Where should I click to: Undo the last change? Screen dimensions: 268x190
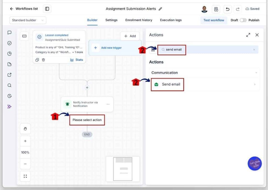227,9
